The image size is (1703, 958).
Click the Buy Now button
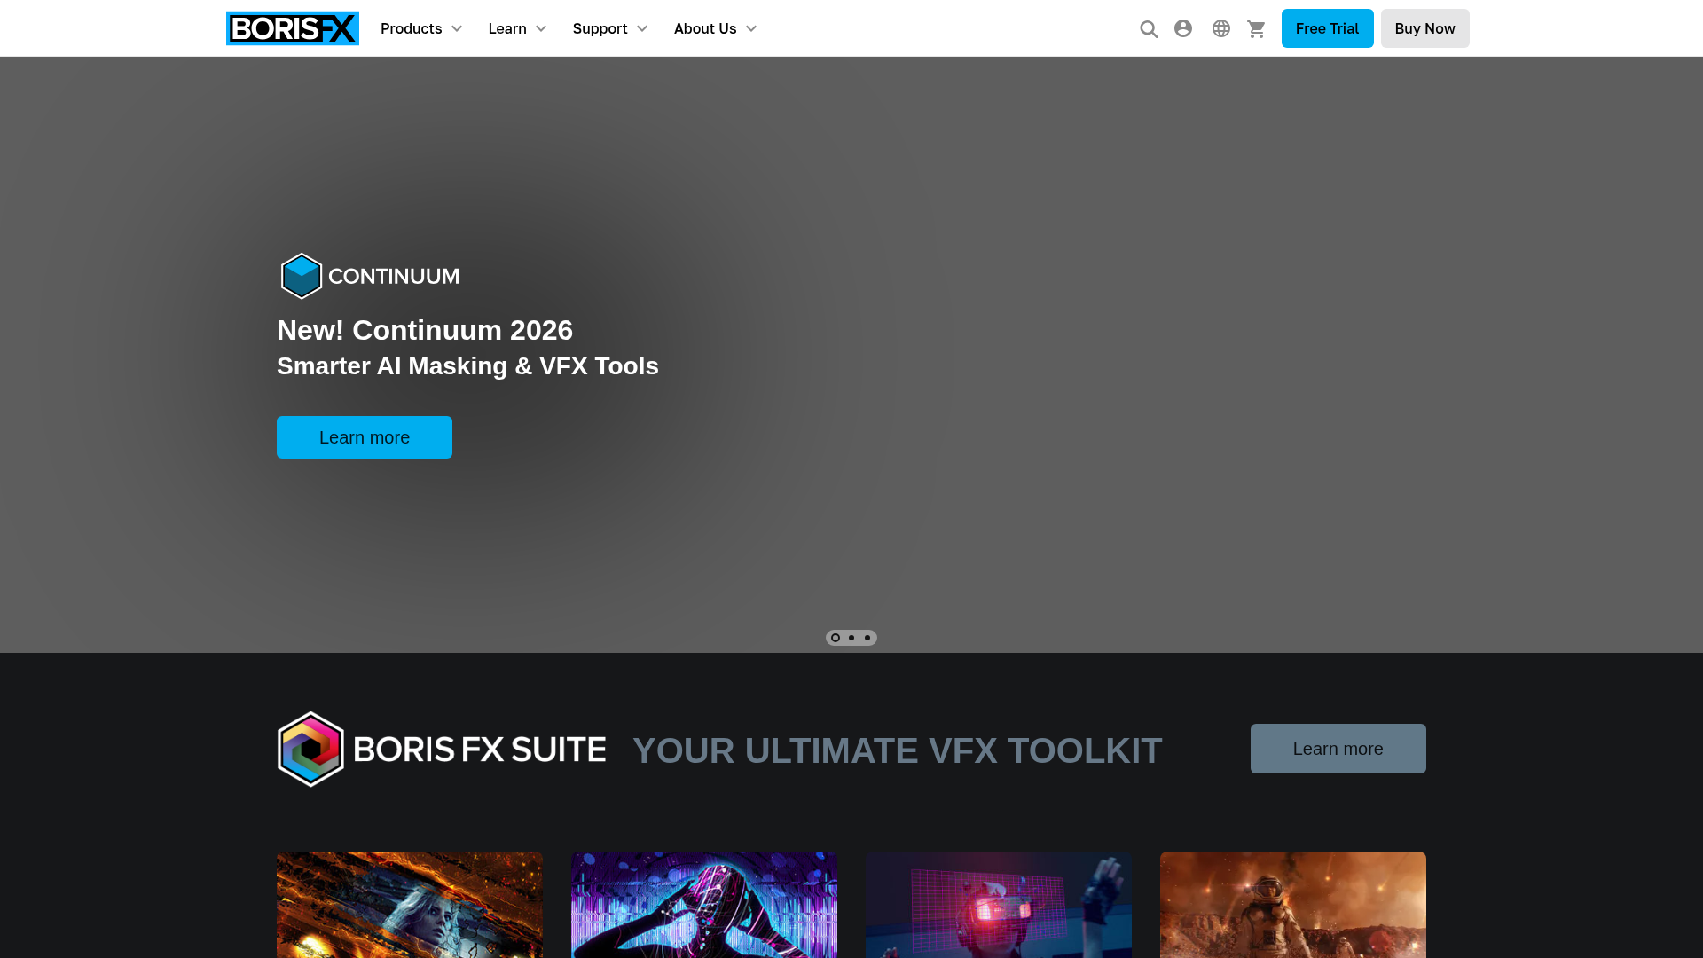(x=1424, y=27)
